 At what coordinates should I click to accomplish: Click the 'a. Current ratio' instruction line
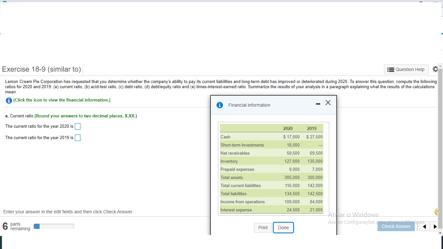coord(71,116)
